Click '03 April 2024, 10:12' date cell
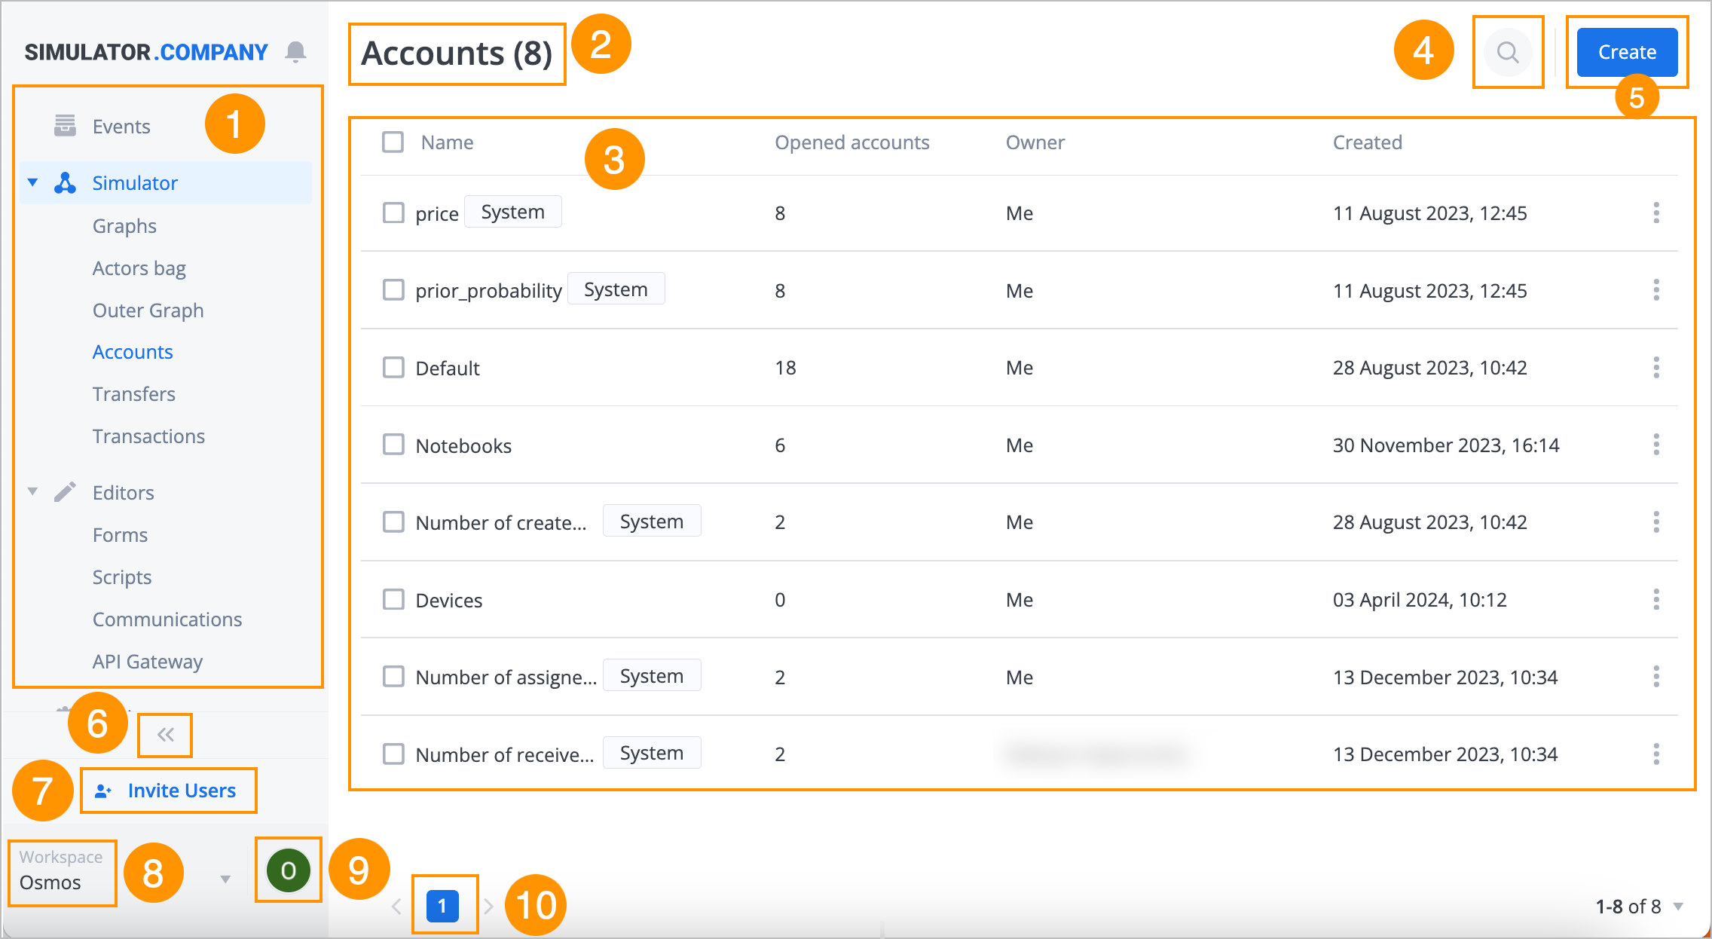1712x939 pixels. coord(1420,600)
